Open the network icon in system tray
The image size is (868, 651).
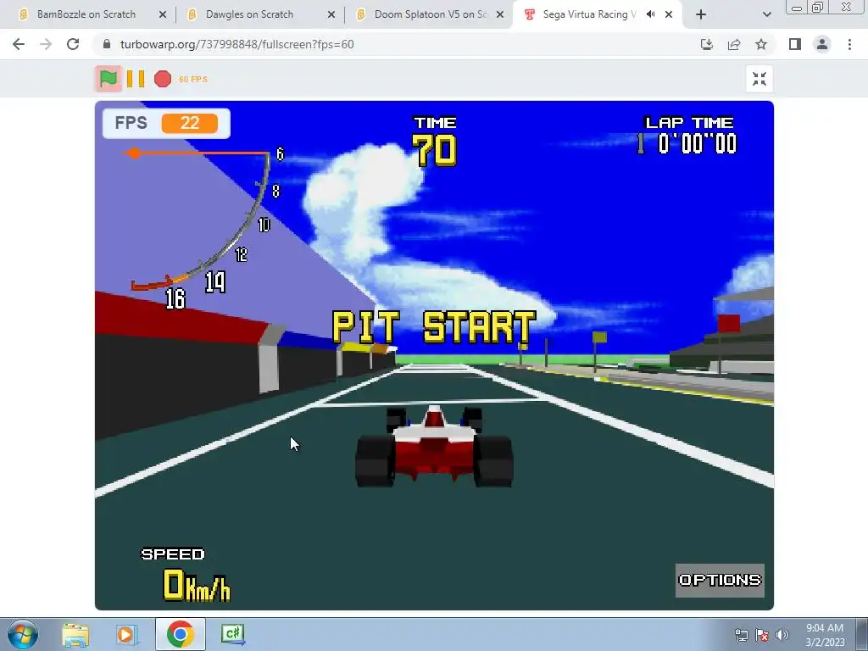pos(741,636)
